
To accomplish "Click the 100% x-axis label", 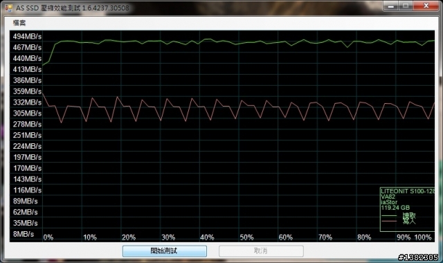I will pyautogui.click(x=423, y=237).
